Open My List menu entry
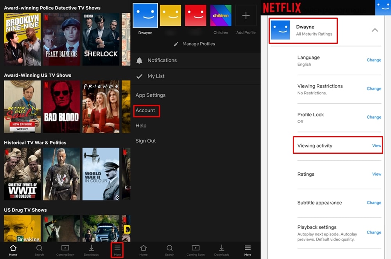391x259 pixels. click(x=195, y=76)
